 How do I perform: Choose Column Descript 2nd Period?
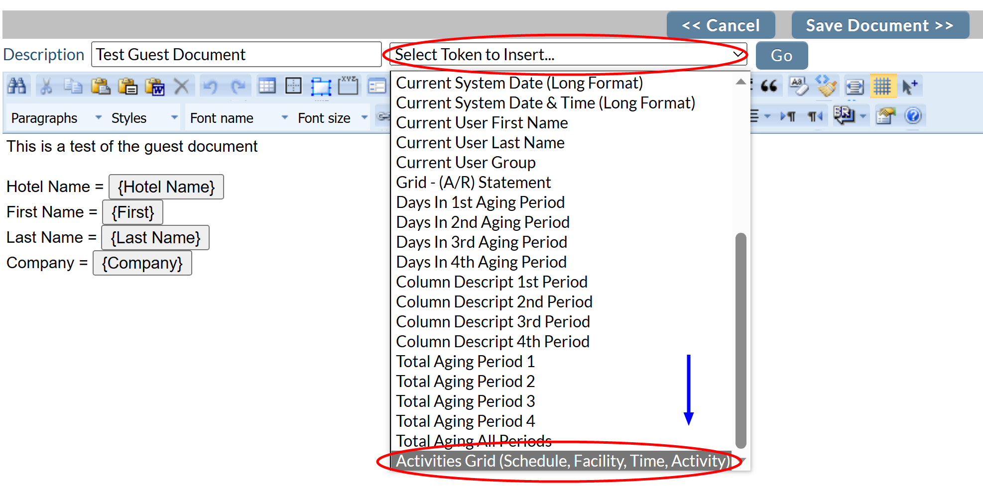point(562,302)
